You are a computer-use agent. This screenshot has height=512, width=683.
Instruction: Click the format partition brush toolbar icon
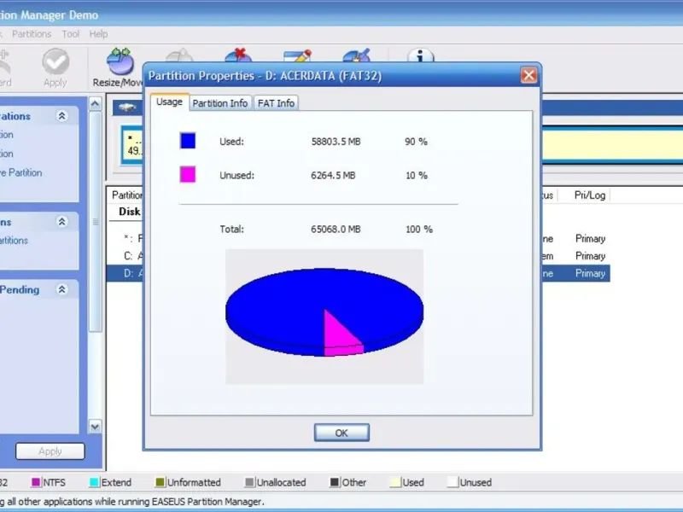coord(356,55)
